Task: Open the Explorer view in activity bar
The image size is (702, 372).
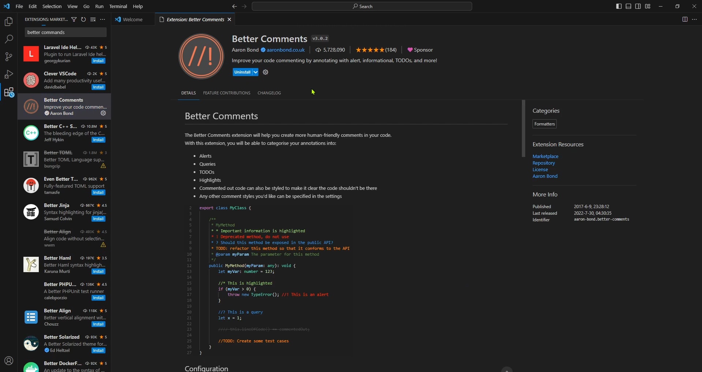Action: 9,22
